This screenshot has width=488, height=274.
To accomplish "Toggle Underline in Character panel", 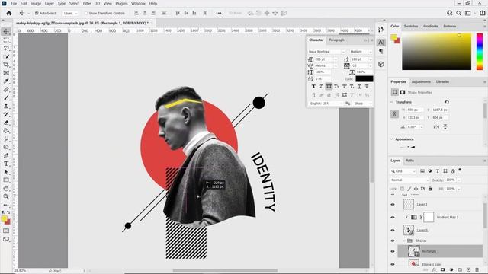I will [359, 86].
